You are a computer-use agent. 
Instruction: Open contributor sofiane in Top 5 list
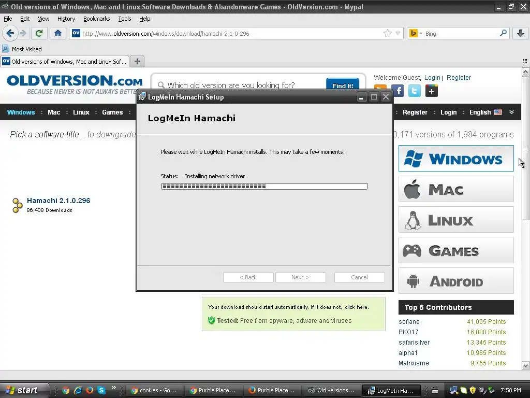(x=409, y=321)
